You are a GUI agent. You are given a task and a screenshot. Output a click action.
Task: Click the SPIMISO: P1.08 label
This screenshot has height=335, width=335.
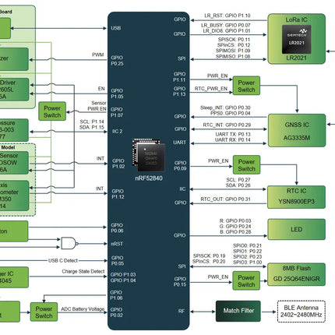tap(233, 56)
